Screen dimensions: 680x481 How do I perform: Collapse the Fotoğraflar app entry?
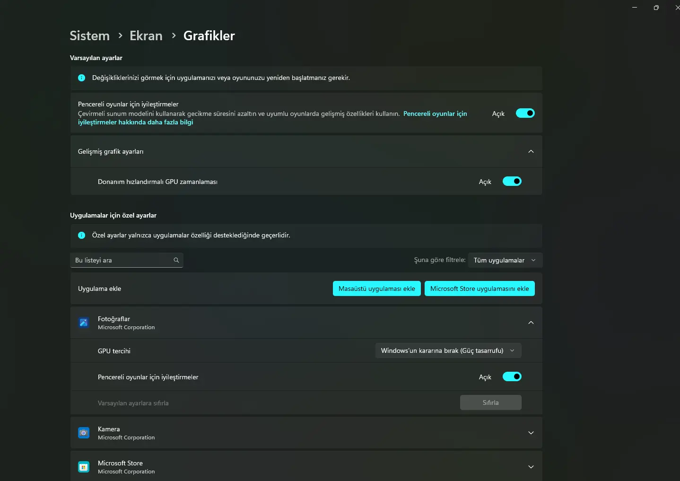(x=531, y=323)
